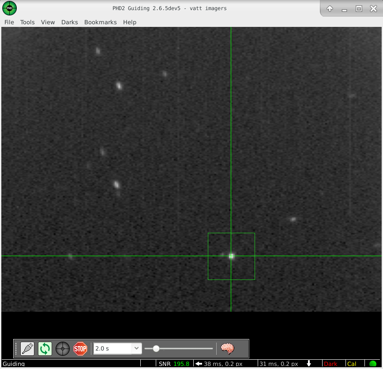Click the Cal status indicator

pos(352,364)
